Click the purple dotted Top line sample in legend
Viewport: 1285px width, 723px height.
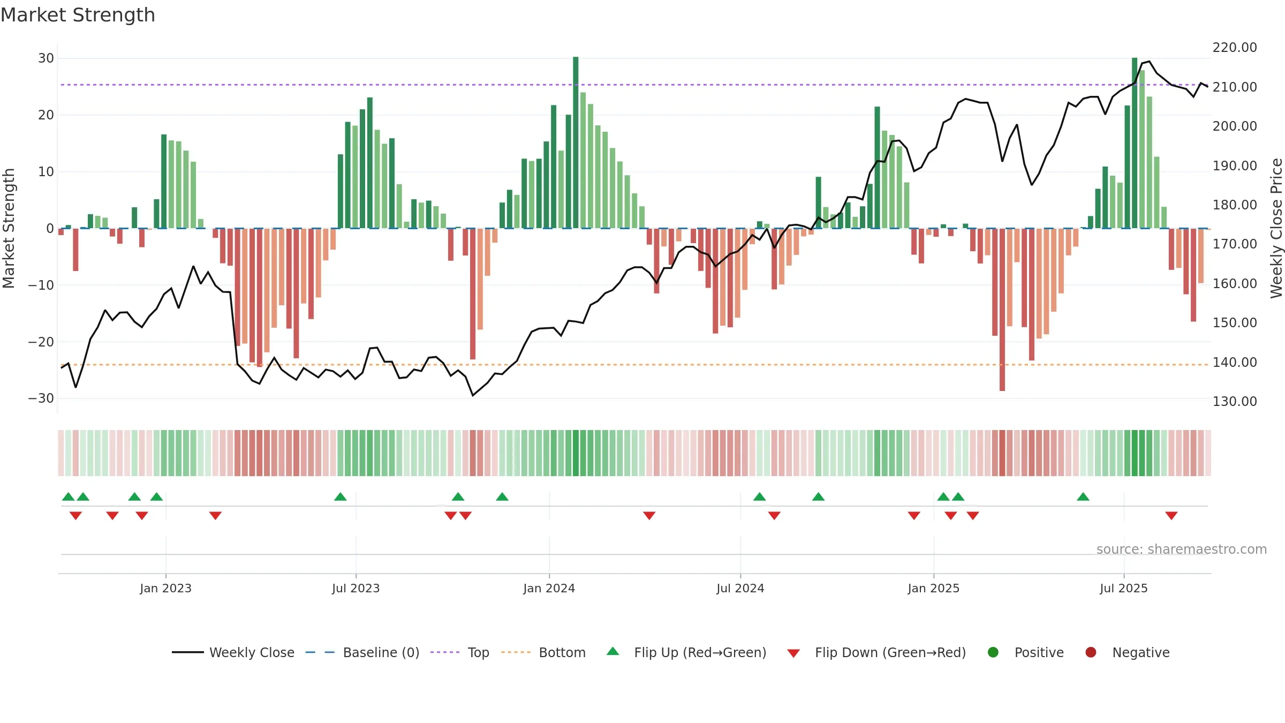[445, 652]
